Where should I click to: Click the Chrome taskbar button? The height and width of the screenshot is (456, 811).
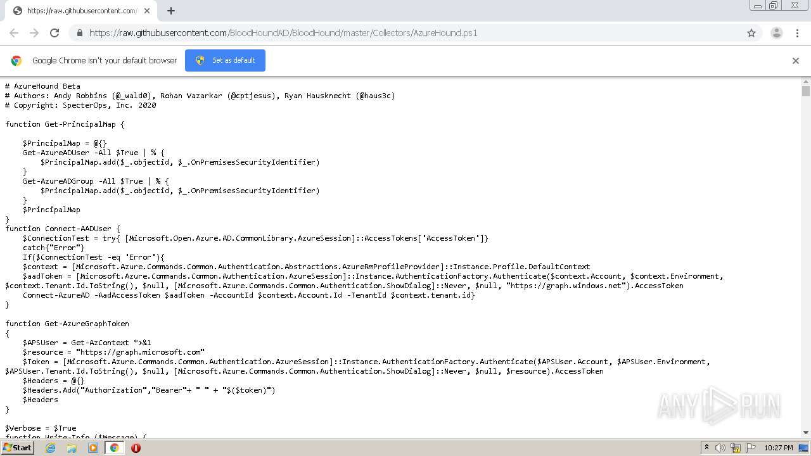pos(115,448)
